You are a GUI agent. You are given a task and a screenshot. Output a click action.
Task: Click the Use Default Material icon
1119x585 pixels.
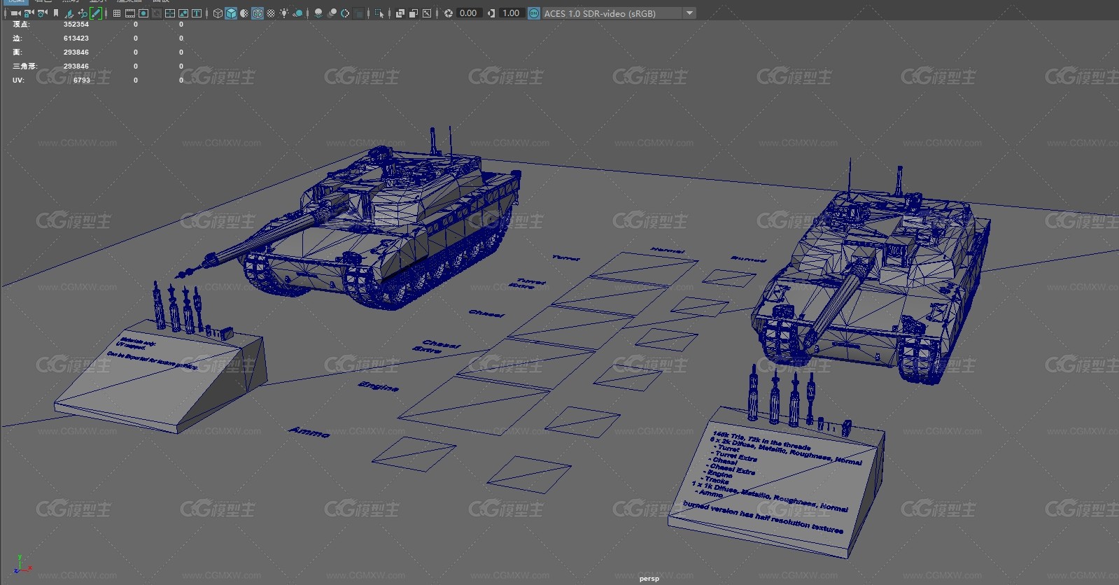(x=244, y=13)
